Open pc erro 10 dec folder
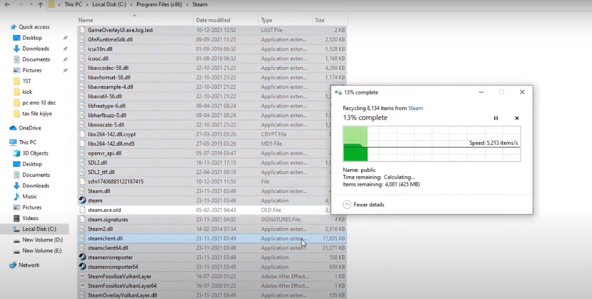 (39, 103)
